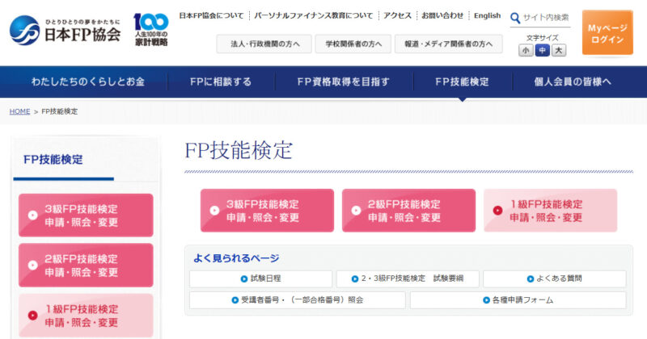647x339 pixels.
Task: Open わたしたちのくらしとお金 menu
Action: (x=88, y=82)
